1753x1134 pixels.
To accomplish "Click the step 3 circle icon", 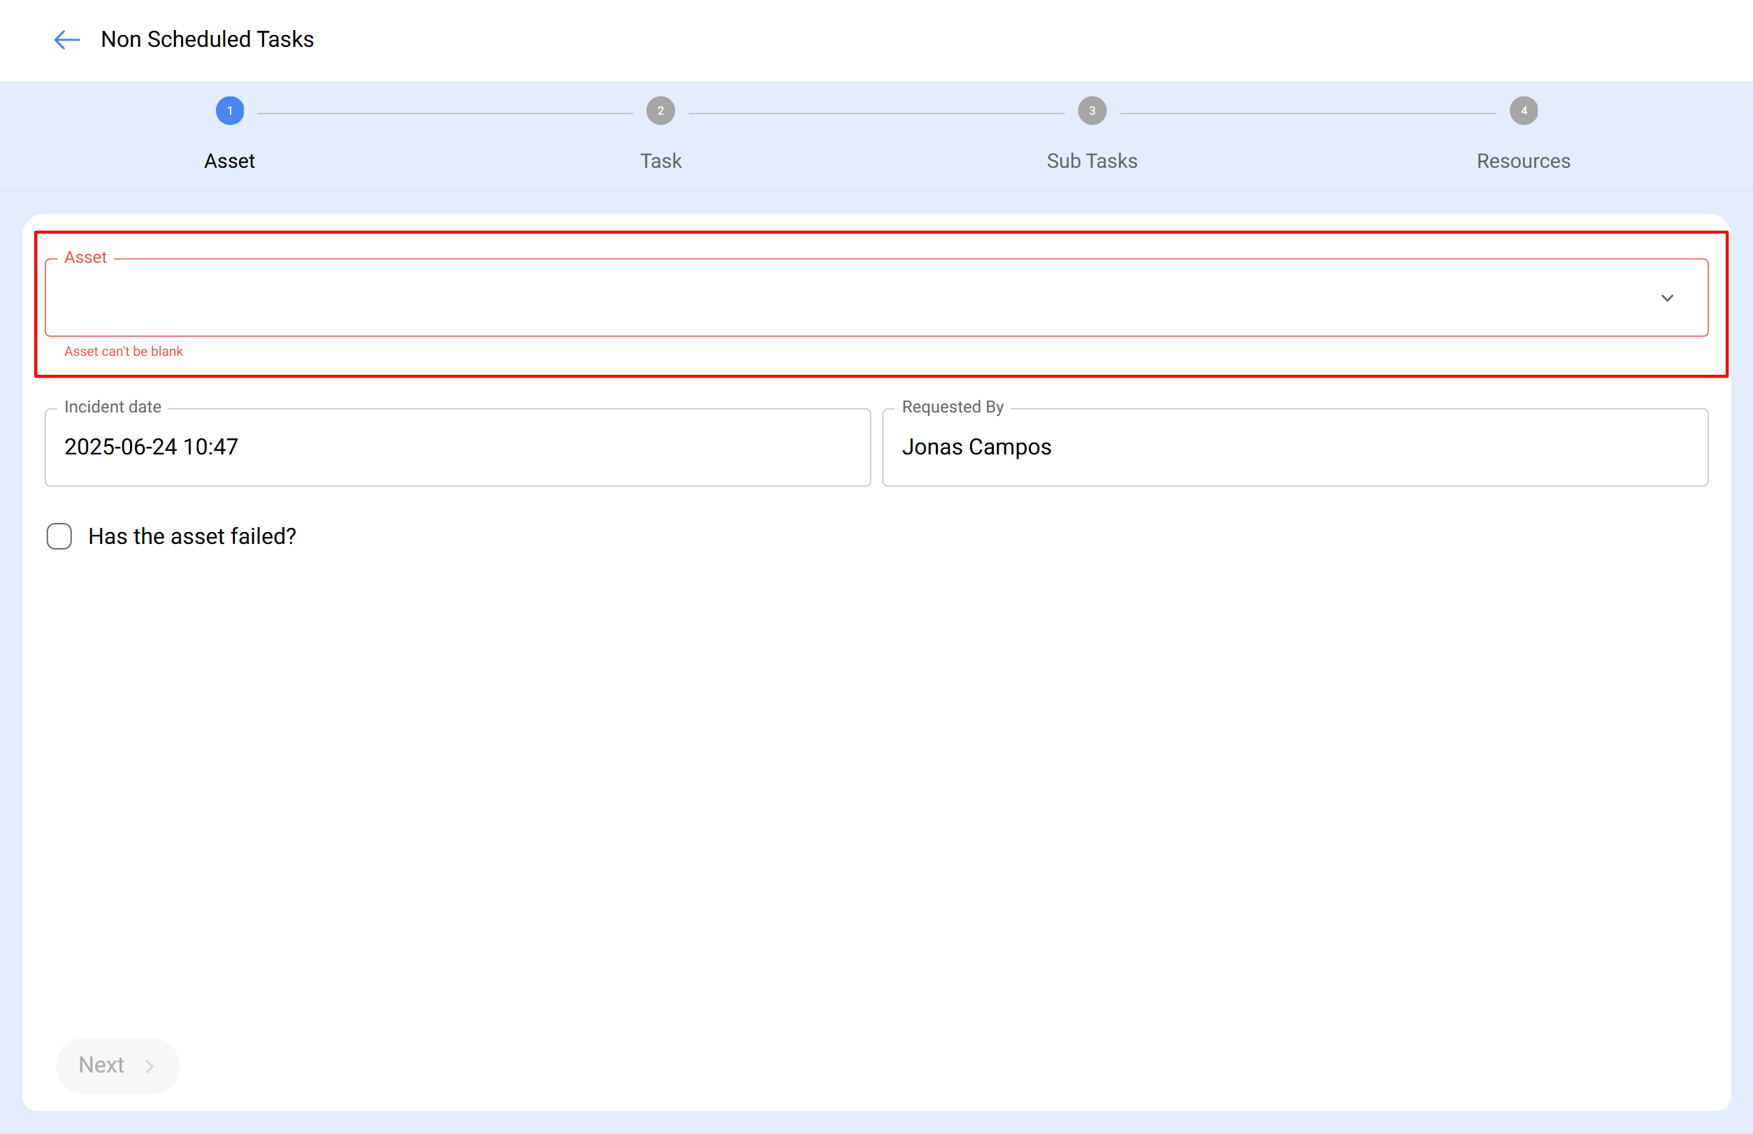I will (x=1091, y=110).
